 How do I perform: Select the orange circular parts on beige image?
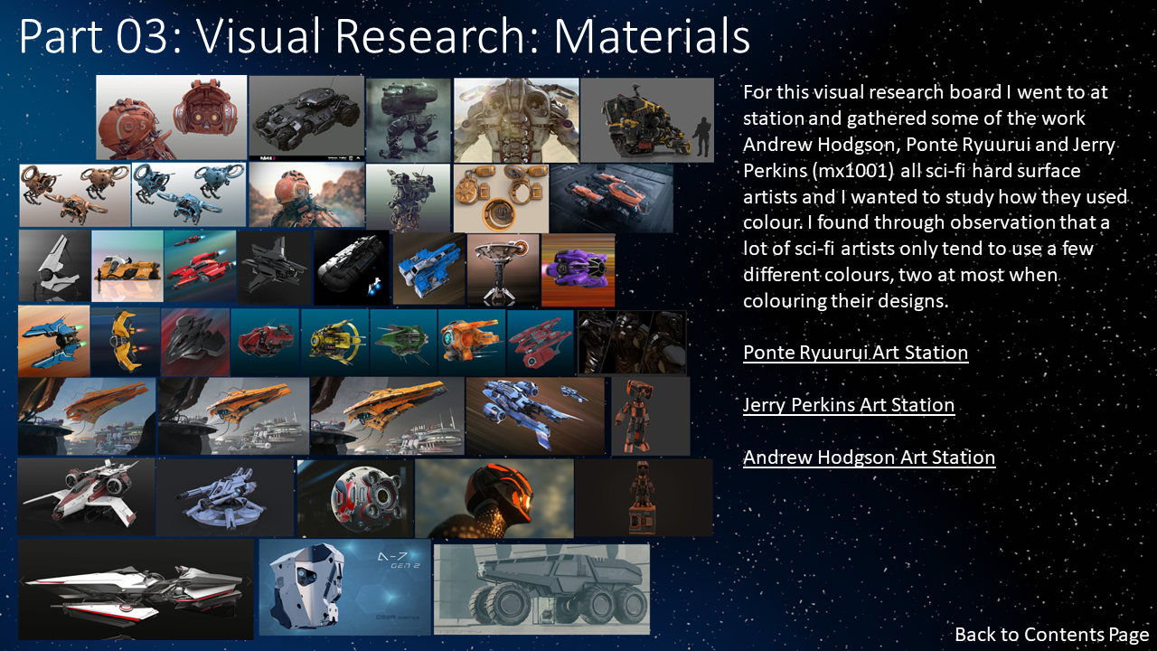click(x=501, y=198)
